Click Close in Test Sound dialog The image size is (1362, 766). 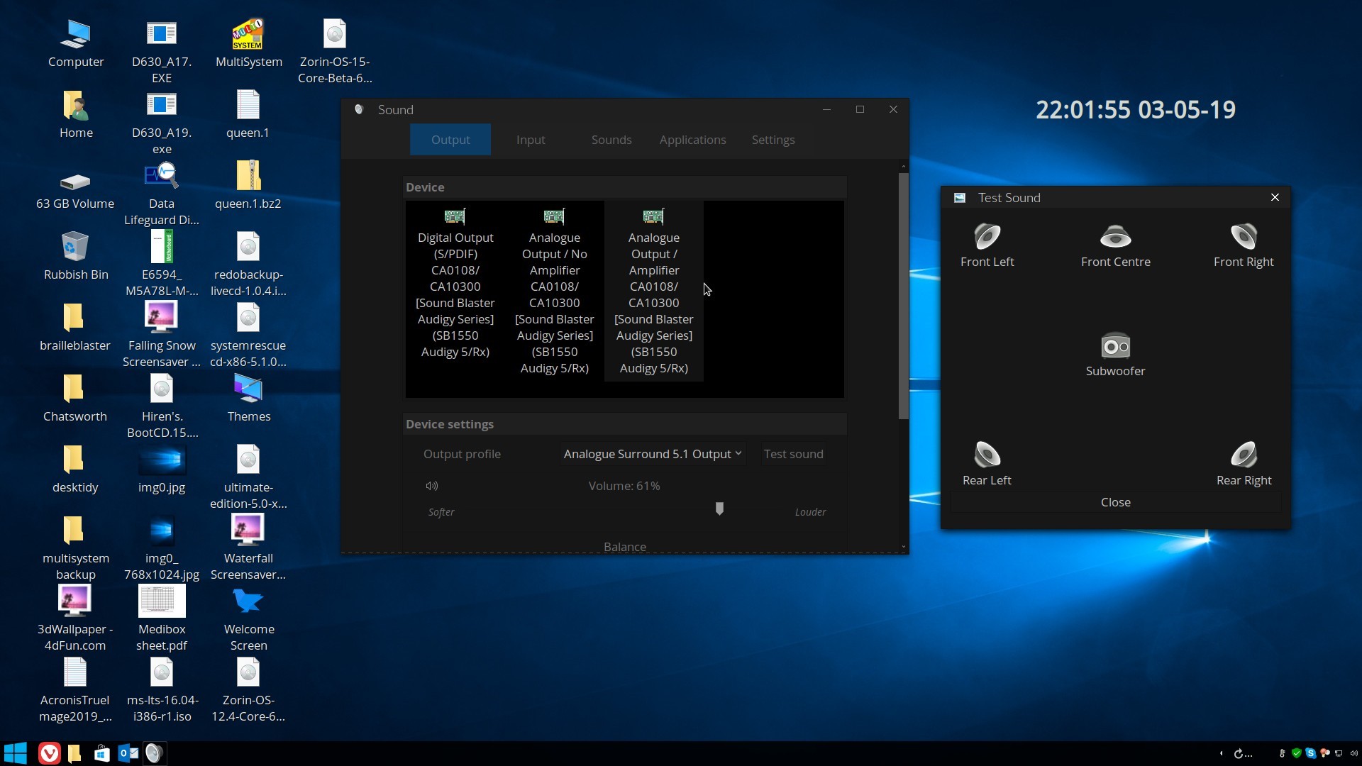1115,502
